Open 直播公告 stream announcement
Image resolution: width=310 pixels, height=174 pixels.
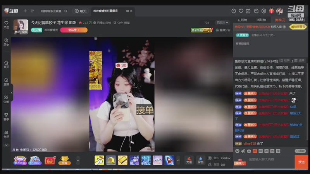(x=223, y=30)
